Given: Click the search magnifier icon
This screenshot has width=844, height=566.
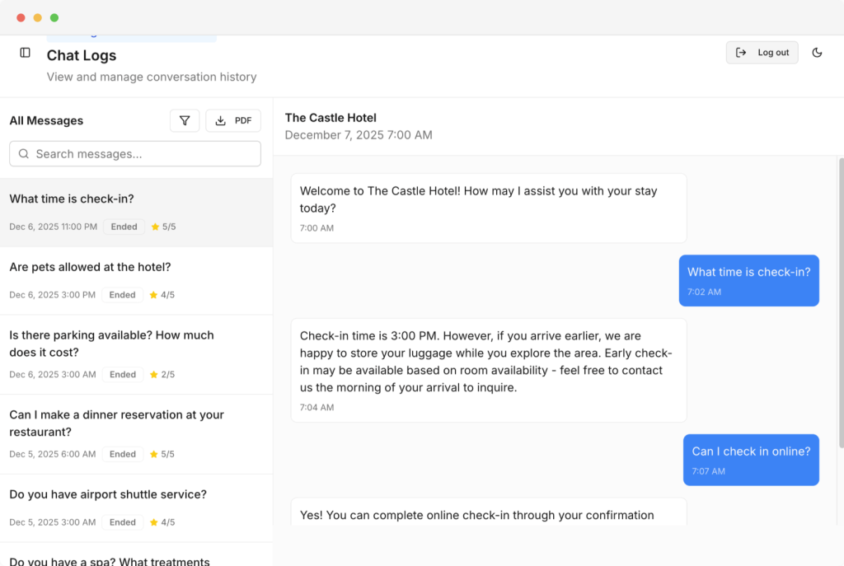Looking at the screenshot, I should tap(24, 154).
